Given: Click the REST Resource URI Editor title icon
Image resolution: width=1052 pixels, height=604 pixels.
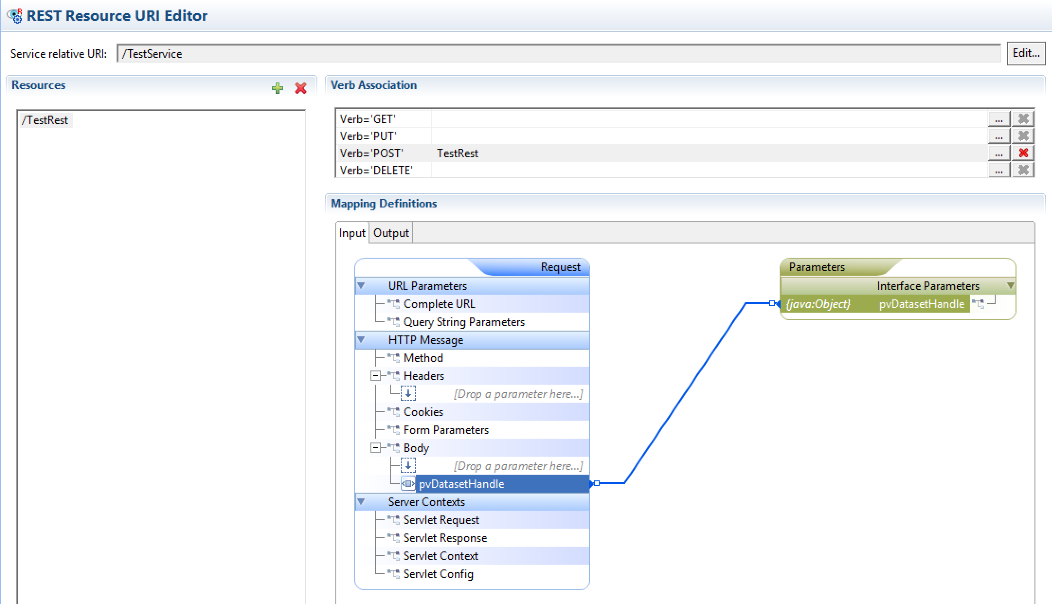Looking at the screenshot, I should click(15, 16).
